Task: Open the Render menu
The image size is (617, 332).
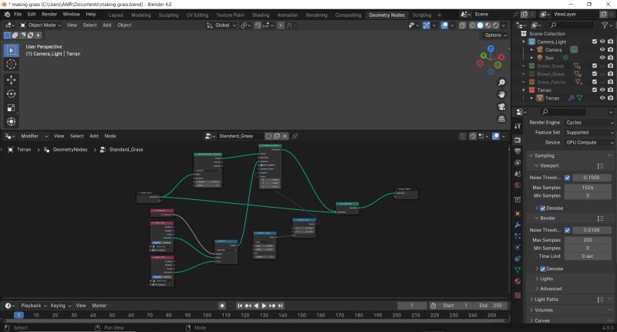Action: (49, 14)
